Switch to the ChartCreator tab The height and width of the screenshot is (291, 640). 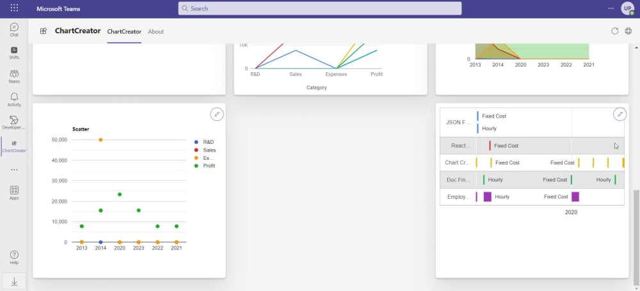click(x=124, y=31)
